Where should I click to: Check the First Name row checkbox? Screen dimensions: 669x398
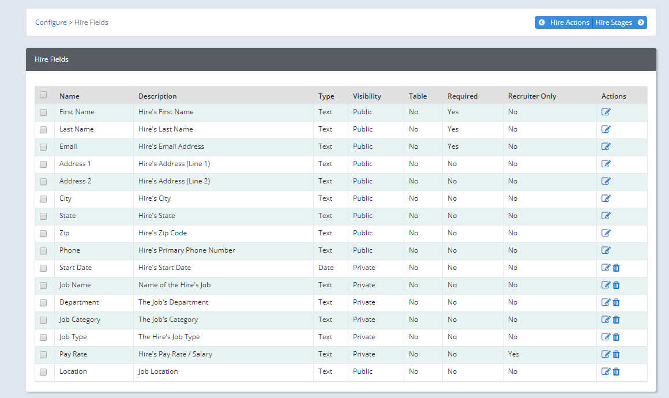point(43,112)
